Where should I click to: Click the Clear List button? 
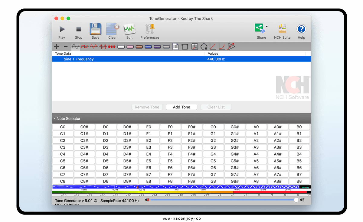click(216, 107)
